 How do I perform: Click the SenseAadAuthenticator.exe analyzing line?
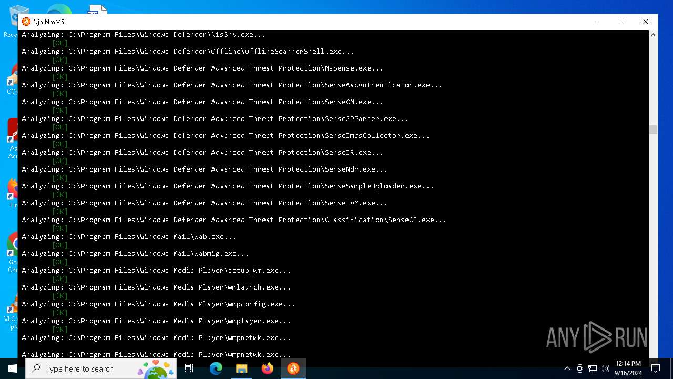tap(232, 85)
